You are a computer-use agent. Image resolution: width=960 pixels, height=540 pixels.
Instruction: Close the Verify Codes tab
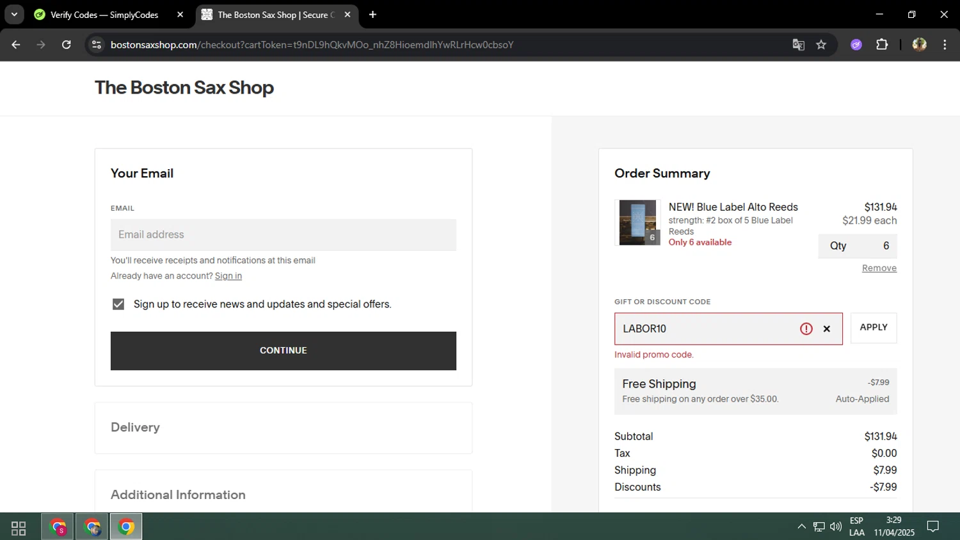180,15
